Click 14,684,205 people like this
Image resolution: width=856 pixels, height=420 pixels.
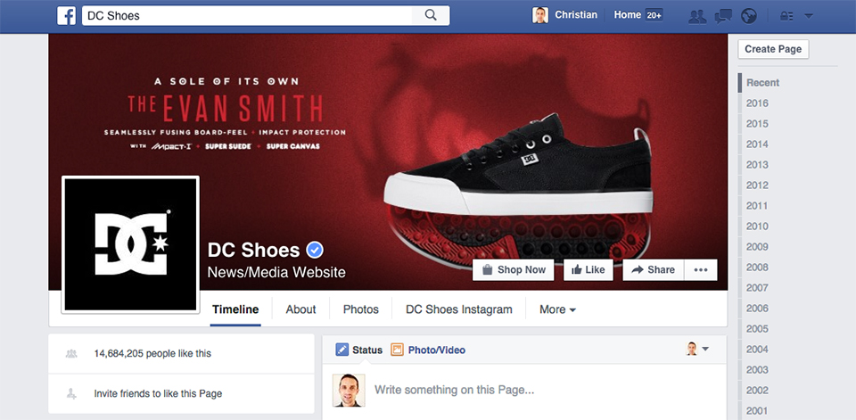[x=152, y=353]
